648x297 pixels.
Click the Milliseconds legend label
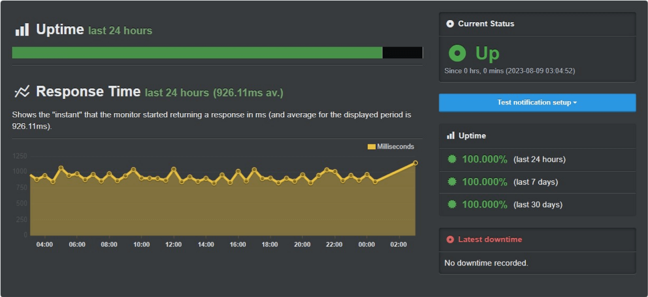click(396, 147)
